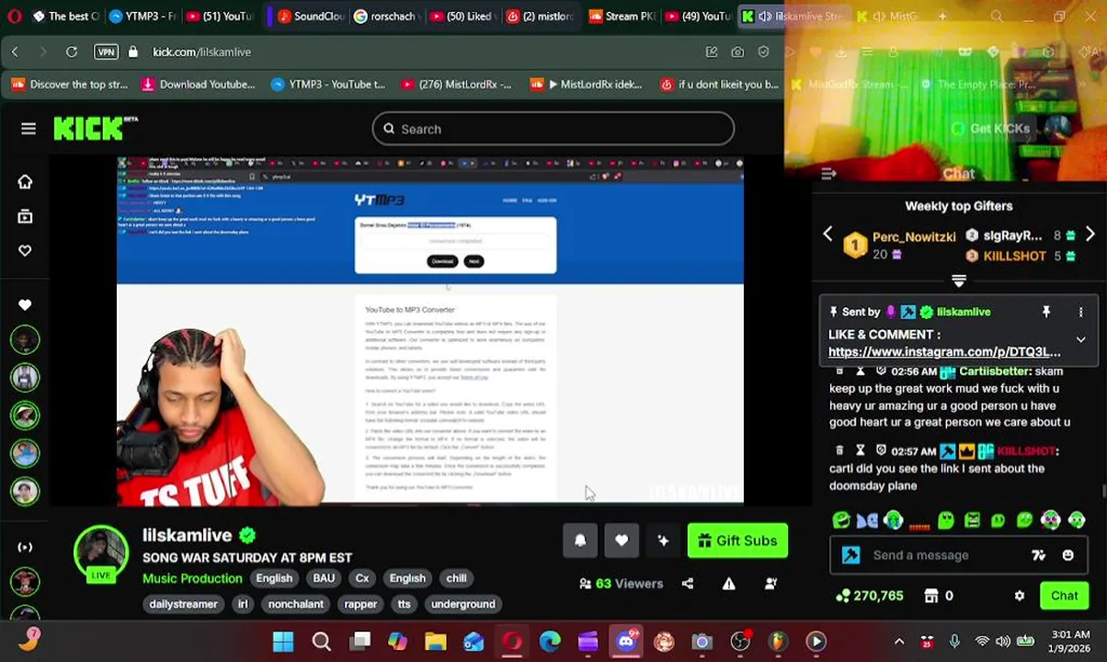Viewport: 1107px width, 662px height.
Task: Go to Kick home via sidebar house icon
Action: [x=25, y=182]
